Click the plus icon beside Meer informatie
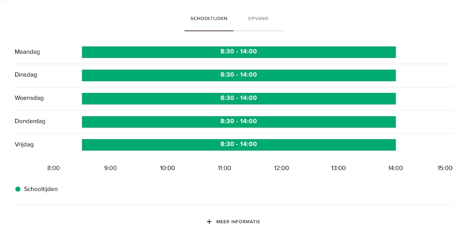467x236 pixels. pos(209,222)
